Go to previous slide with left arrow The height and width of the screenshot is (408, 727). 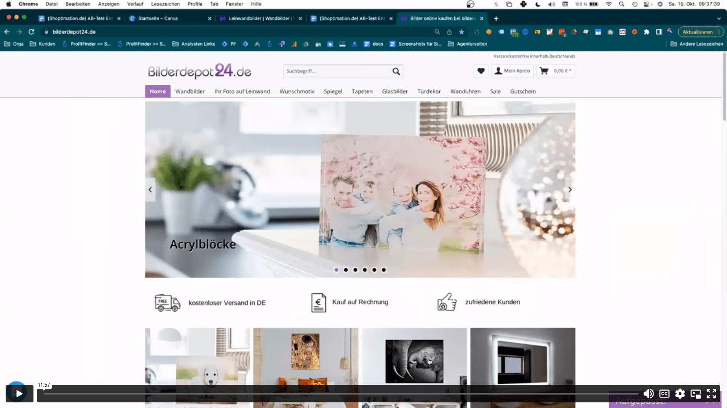click(150, 189)
